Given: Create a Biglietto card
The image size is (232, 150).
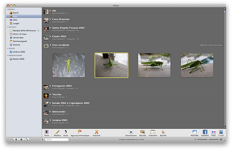Looking at the screenshot, I should pyautogui.click(x=163, y=133).
